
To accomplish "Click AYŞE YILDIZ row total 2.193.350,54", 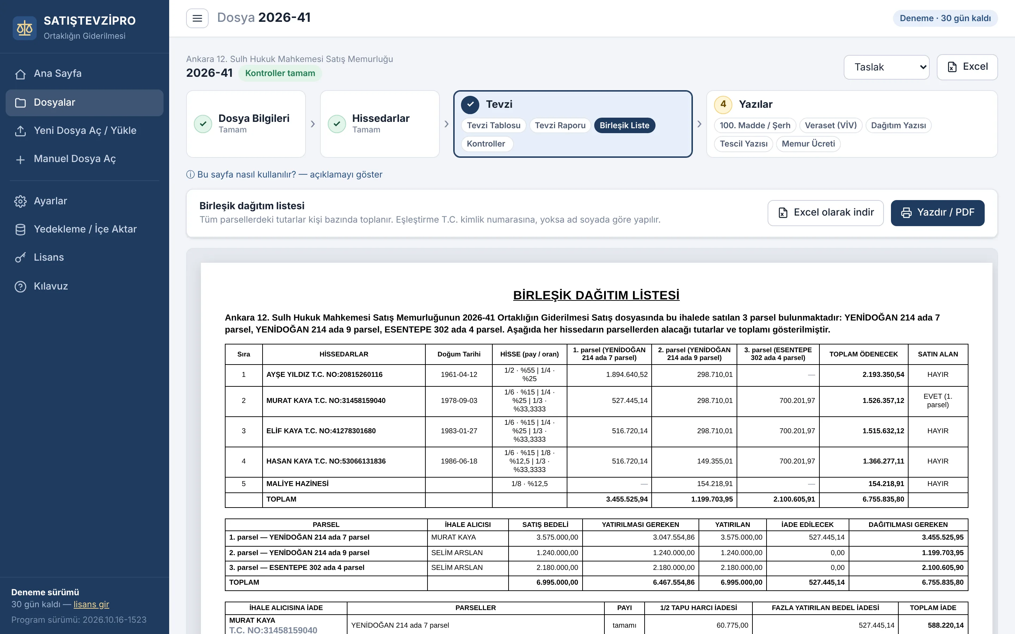I will tap(883, 374).
